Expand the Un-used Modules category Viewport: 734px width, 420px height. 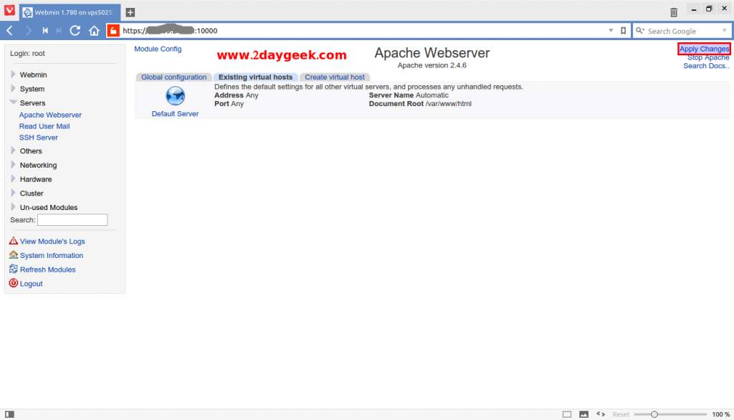[x=13, y=207]
